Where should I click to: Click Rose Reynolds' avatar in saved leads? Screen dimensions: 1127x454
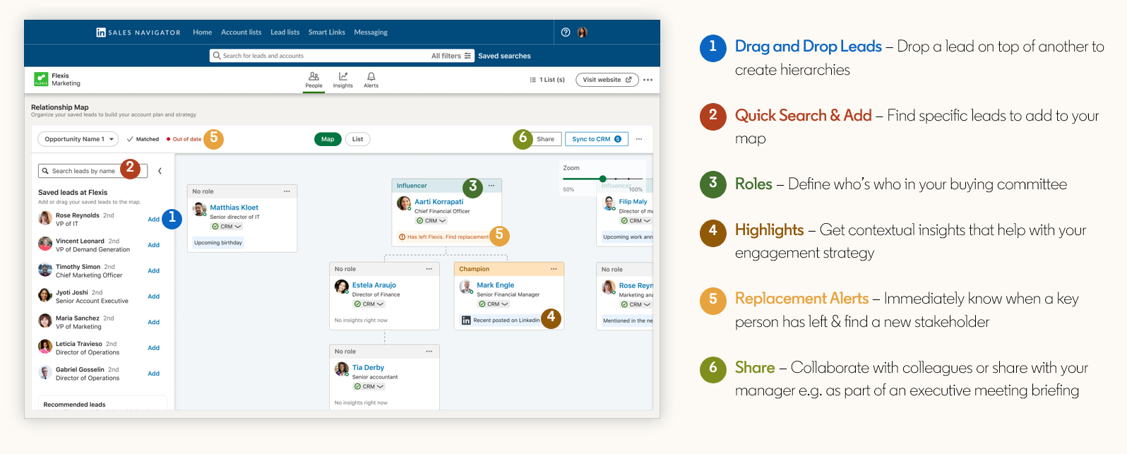click(x=45, y=218)
